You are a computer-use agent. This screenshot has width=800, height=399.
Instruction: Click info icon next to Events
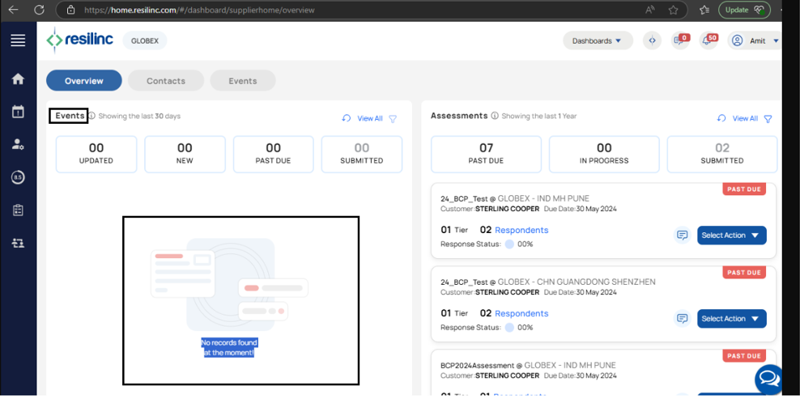pyautogui.click(x=91, y=117)
